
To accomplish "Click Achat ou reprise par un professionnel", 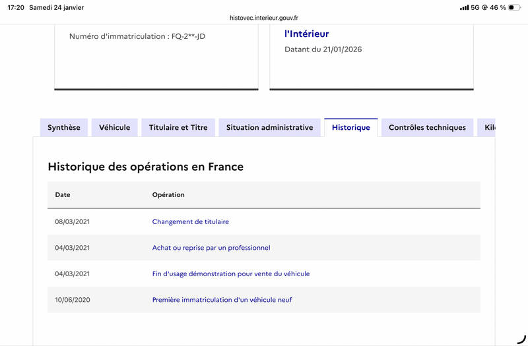I will [211, 248].
